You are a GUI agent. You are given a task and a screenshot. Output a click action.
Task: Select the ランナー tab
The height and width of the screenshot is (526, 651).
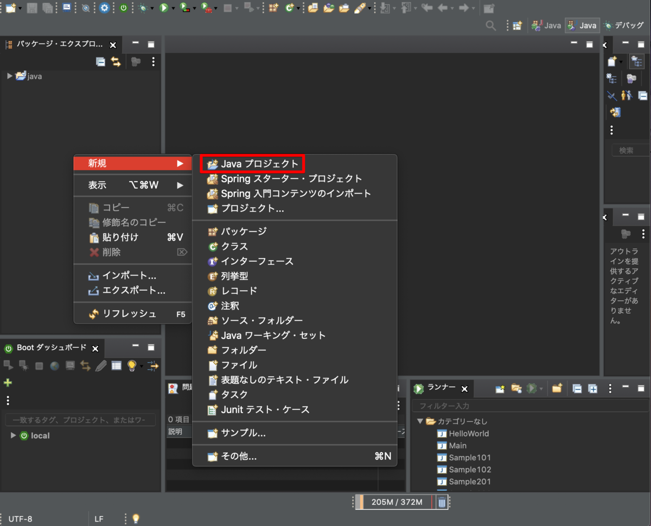pos(441,387)
